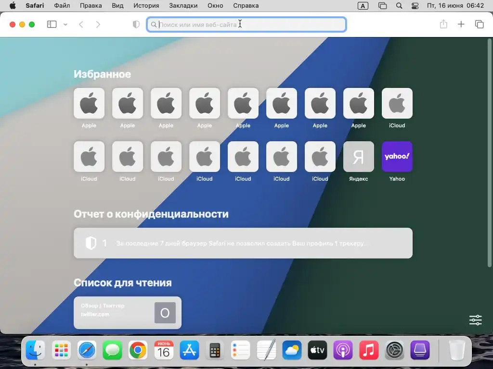Open the privacy report tracker summary card
Image resolution: width=493 pixels, height=369 pixels.
243,243
